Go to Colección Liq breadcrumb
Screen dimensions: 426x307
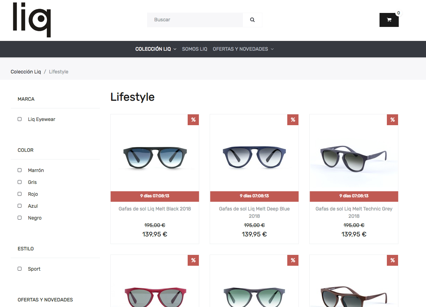click(x=26, y=72)
